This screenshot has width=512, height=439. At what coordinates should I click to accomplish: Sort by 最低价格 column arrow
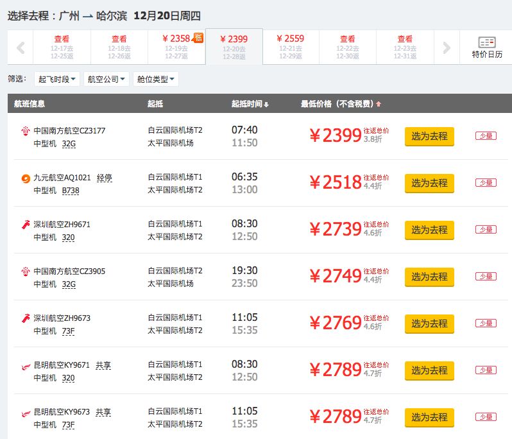[x=379, y=104]
